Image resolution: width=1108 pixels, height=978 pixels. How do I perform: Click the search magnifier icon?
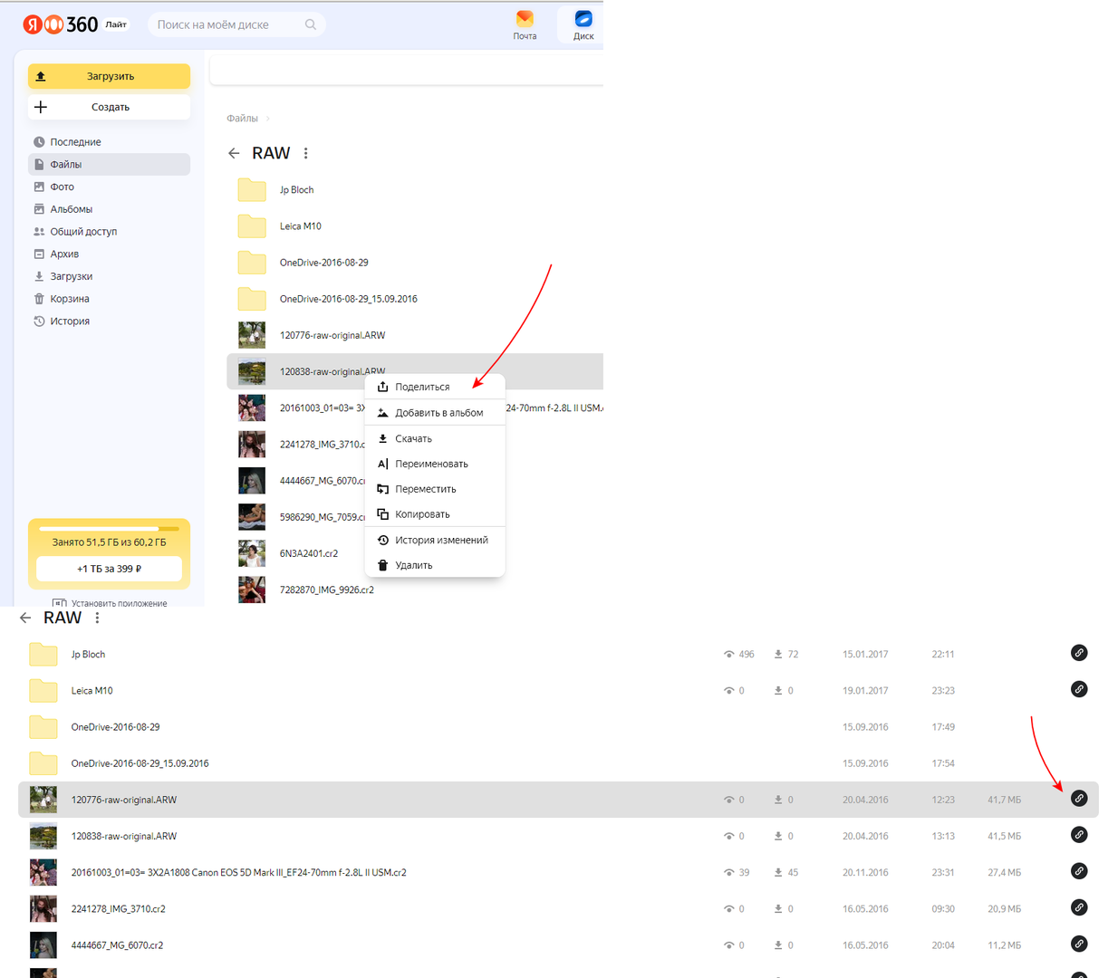tap(311, 24)
